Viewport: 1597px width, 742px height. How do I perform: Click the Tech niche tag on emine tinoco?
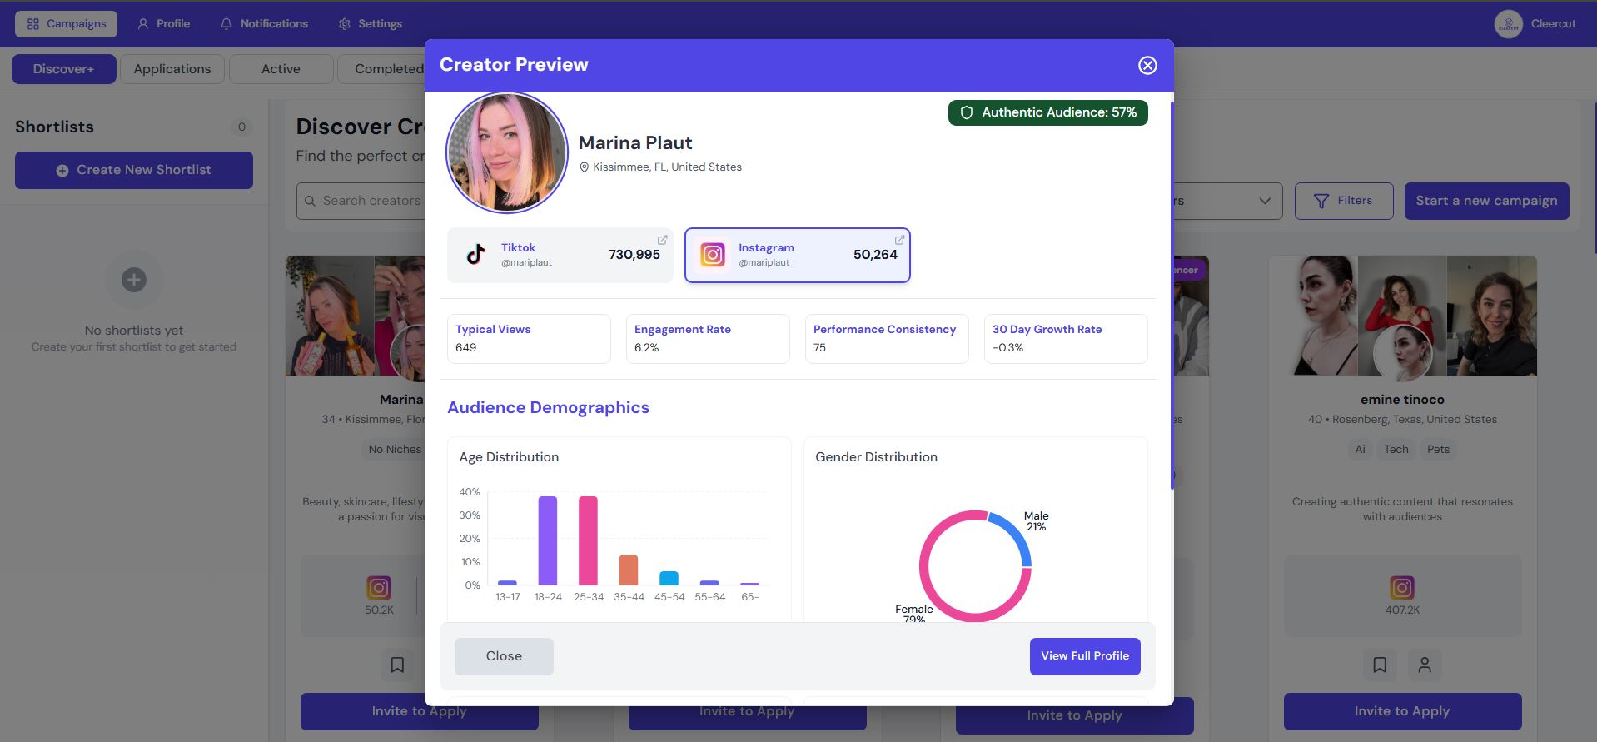(x=1396, y=450)
